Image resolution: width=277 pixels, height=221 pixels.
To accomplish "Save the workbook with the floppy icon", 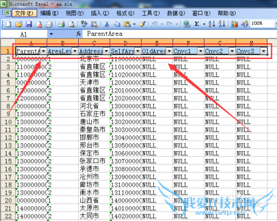I will [x=29, y=24].
